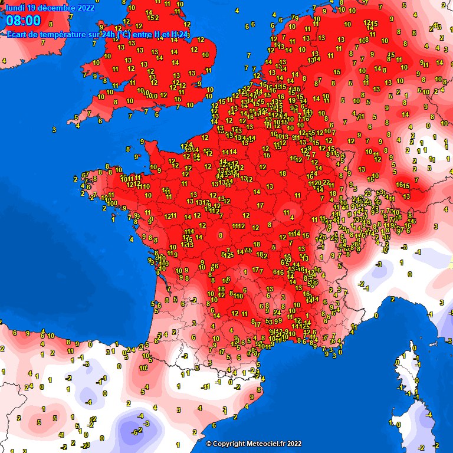Click the 'Ecart de température sur 24h' subtitle

click(97, 35)
